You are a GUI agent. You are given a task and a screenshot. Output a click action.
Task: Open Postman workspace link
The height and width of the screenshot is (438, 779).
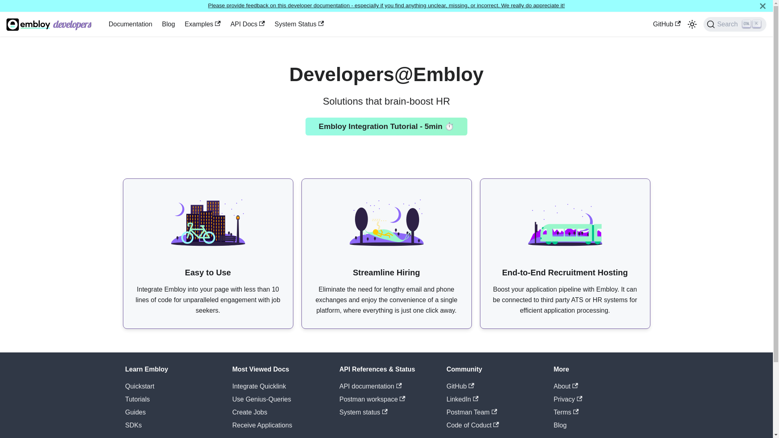(x=372, y=399)
